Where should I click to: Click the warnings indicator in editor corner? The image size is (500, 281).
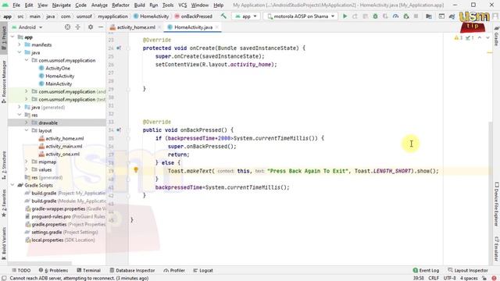459,38
